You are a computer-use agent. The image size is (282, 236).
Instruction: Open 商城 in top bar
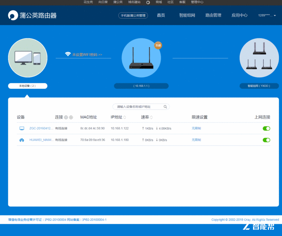click(159, 2)
